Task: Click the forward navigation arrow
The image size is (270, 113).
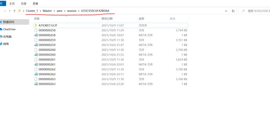Action: click(5, 11)
